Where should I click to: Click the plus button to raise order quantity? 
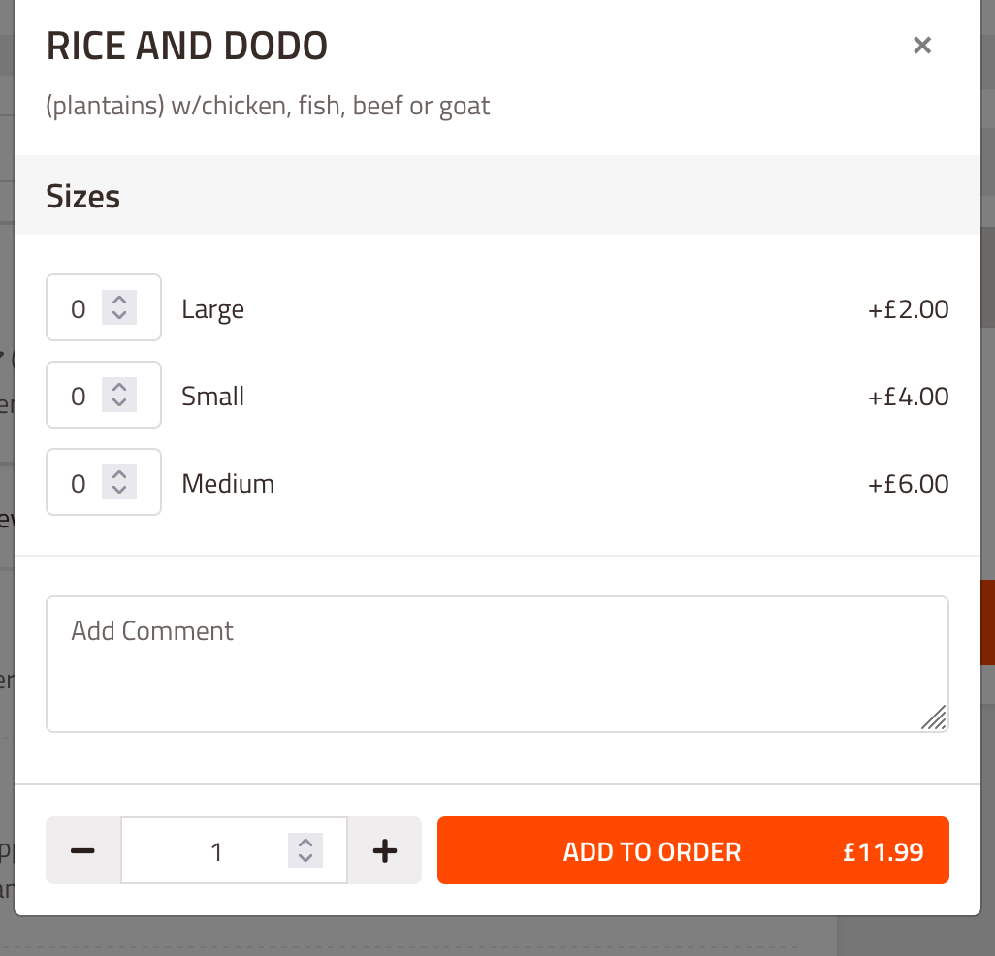(x=385, y=850)
